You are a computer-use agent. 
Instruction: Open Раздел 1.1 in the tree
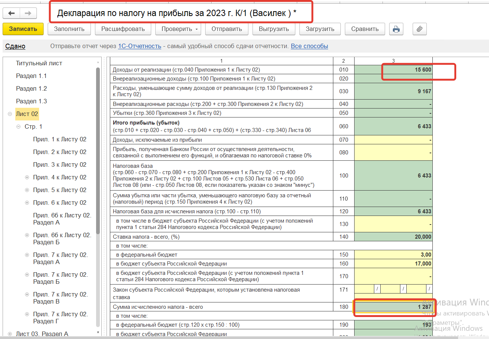click(31, 76)
